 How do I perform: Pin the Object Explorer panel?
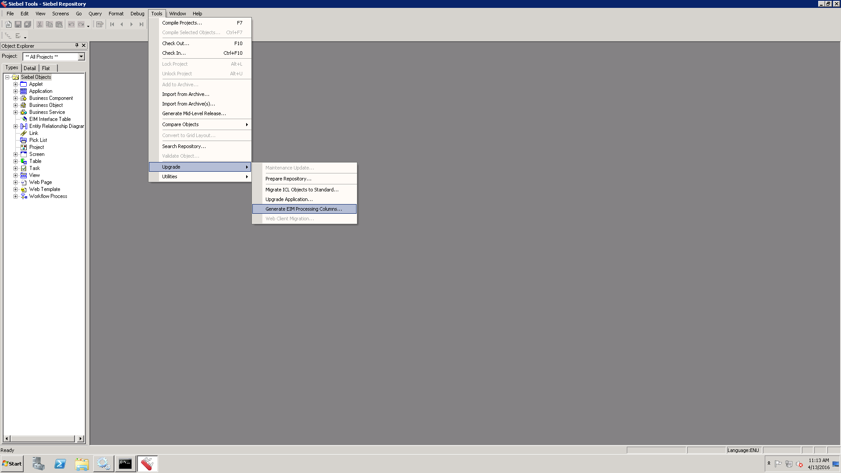[x=77, y=46]
